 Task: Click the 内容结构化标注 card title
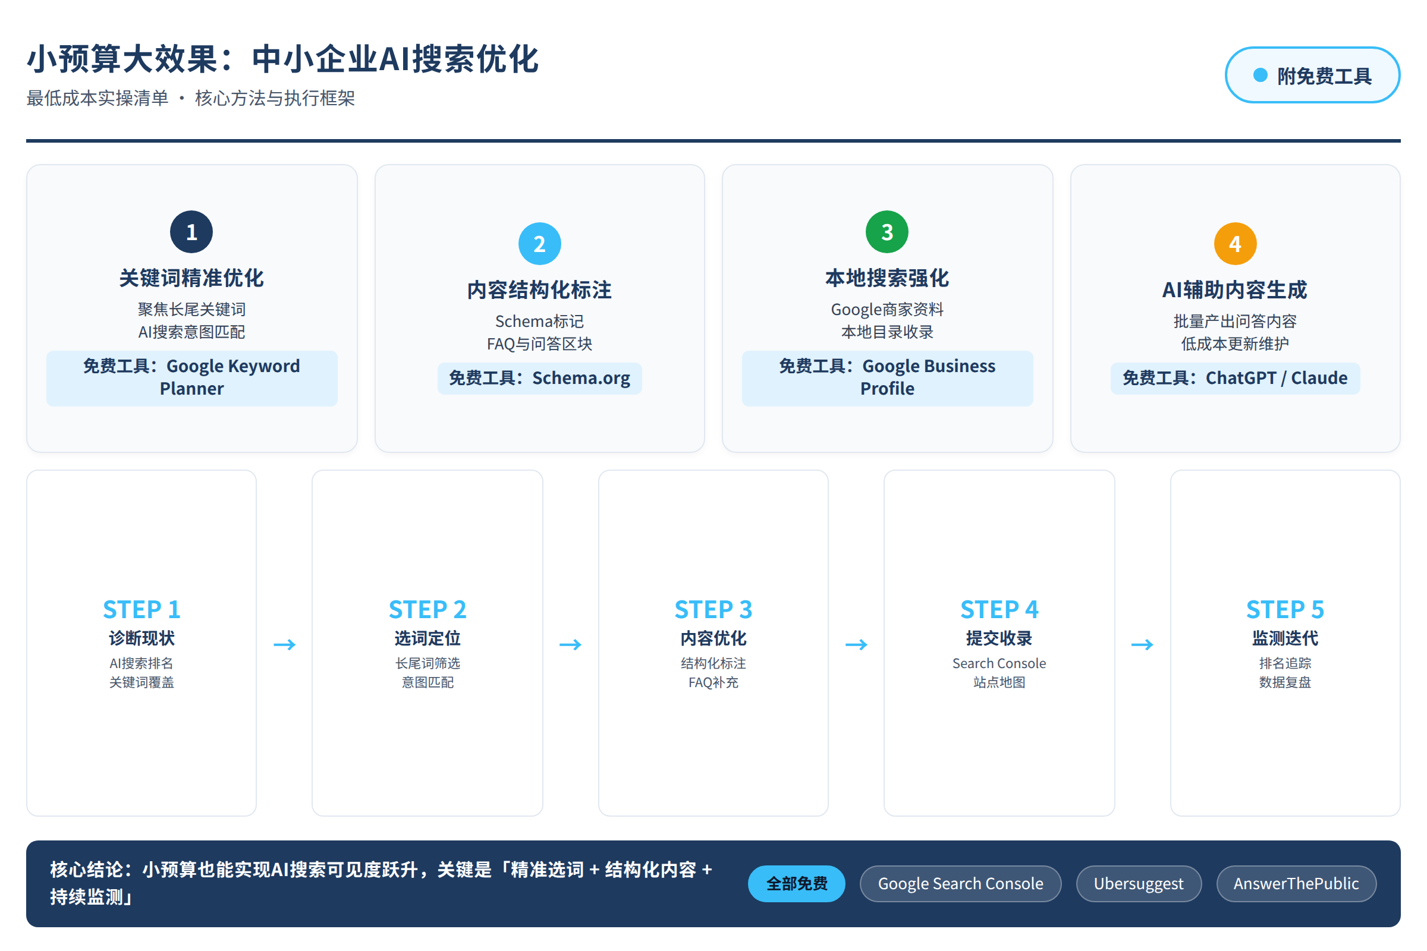coord(539,291)
